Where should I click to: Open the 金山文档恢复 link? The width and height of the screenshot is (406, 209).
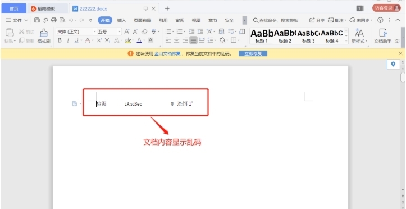[167, 54]
